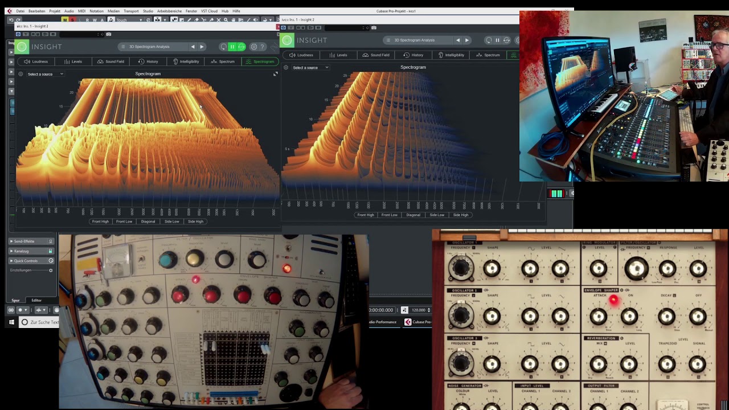Open the left Insight help question mark
The width and height of the screenshot is (729, 410).
pyautogui.click(x=262, y=47)
